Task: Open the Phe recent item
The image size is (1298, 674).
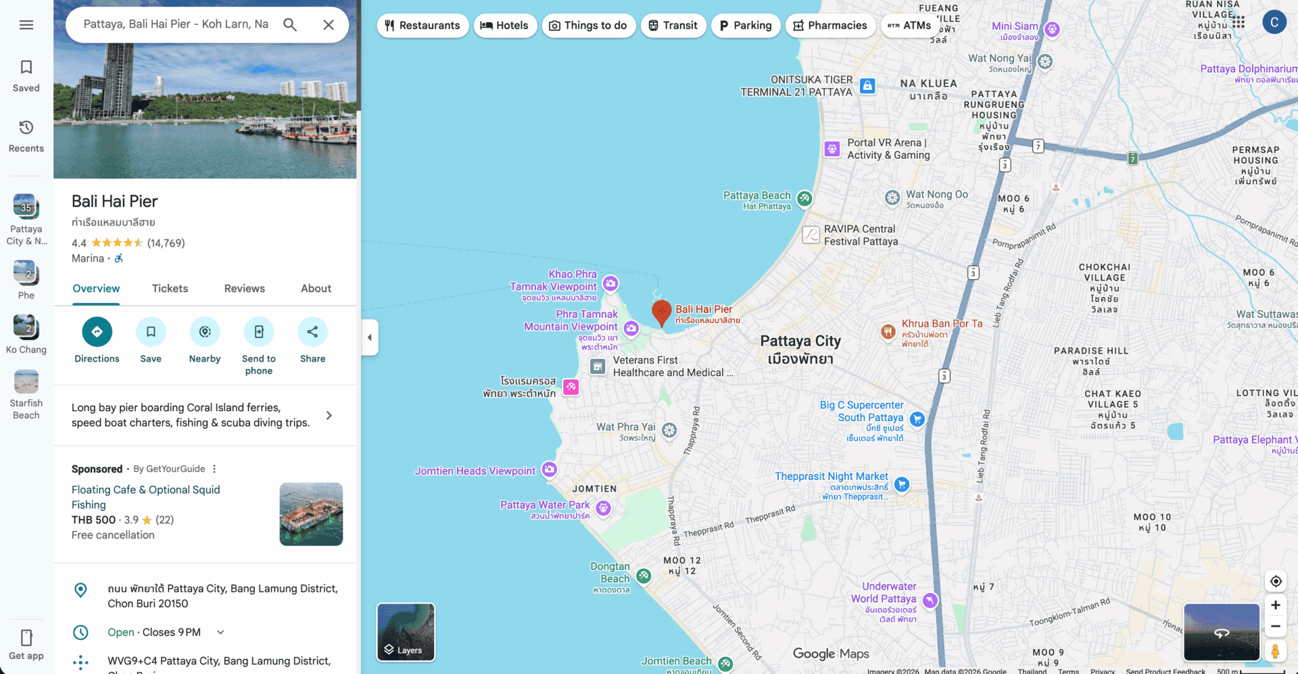Action: [x=26, y=280]
